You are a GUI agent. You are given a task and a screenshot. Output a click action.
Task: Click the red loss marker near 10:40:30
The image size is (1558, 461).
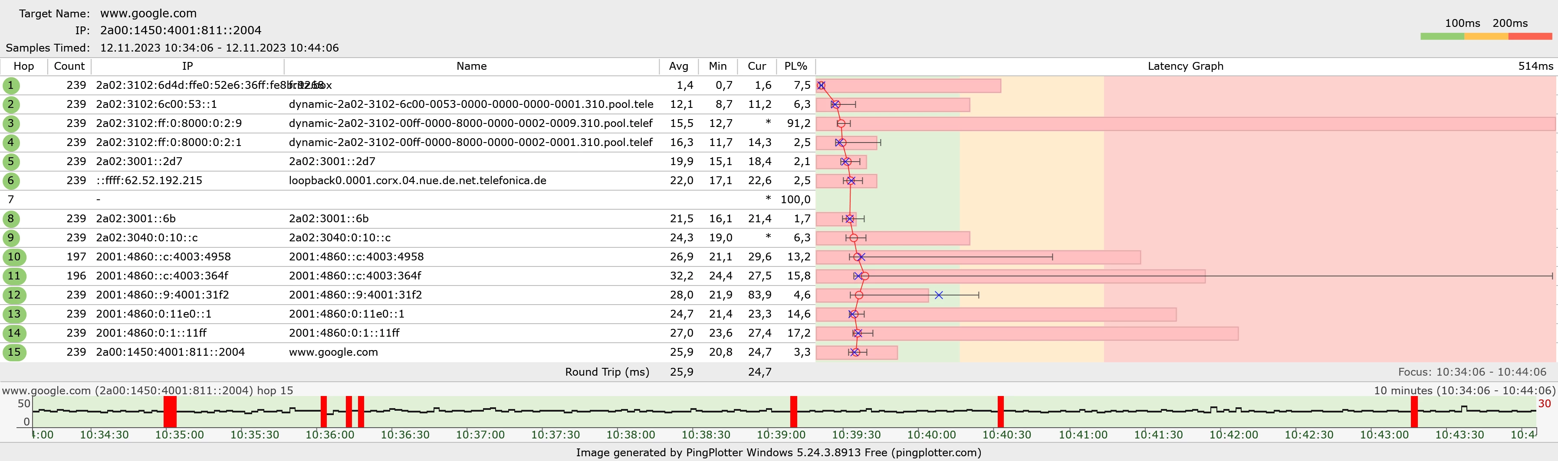(x=1000, y=412)
